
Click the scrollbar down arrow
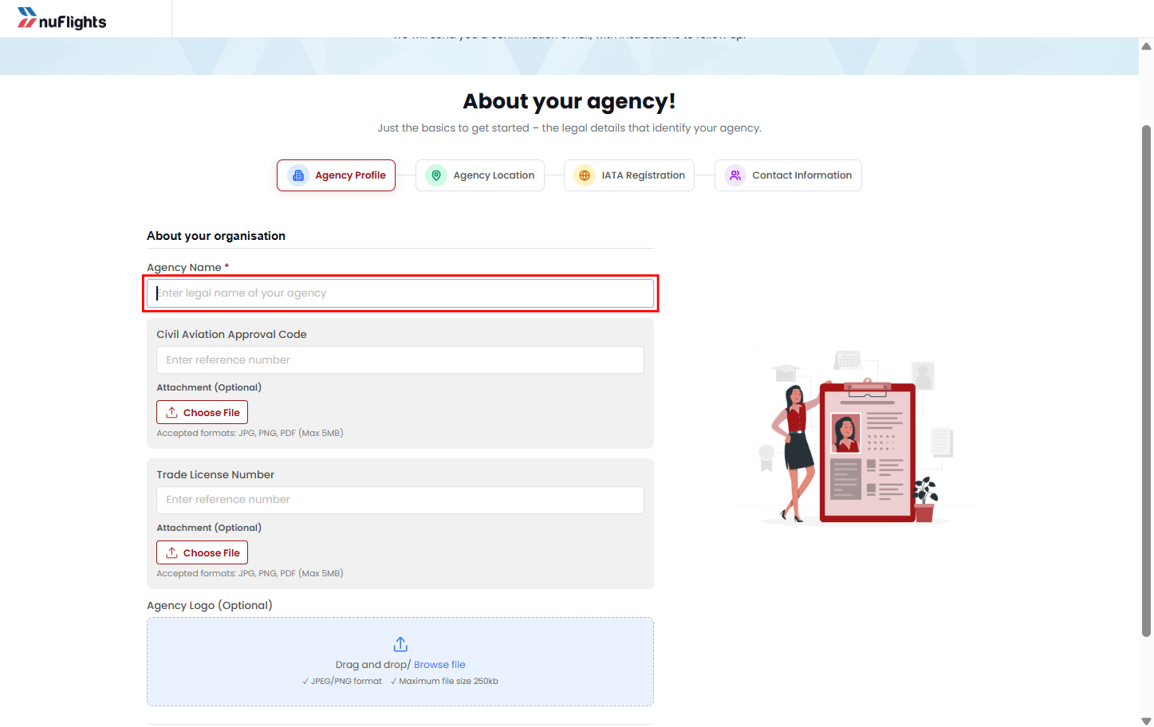point(1147,721)
